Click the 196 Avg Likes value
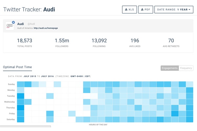The image size is (197, 131). tap(135, 41)
